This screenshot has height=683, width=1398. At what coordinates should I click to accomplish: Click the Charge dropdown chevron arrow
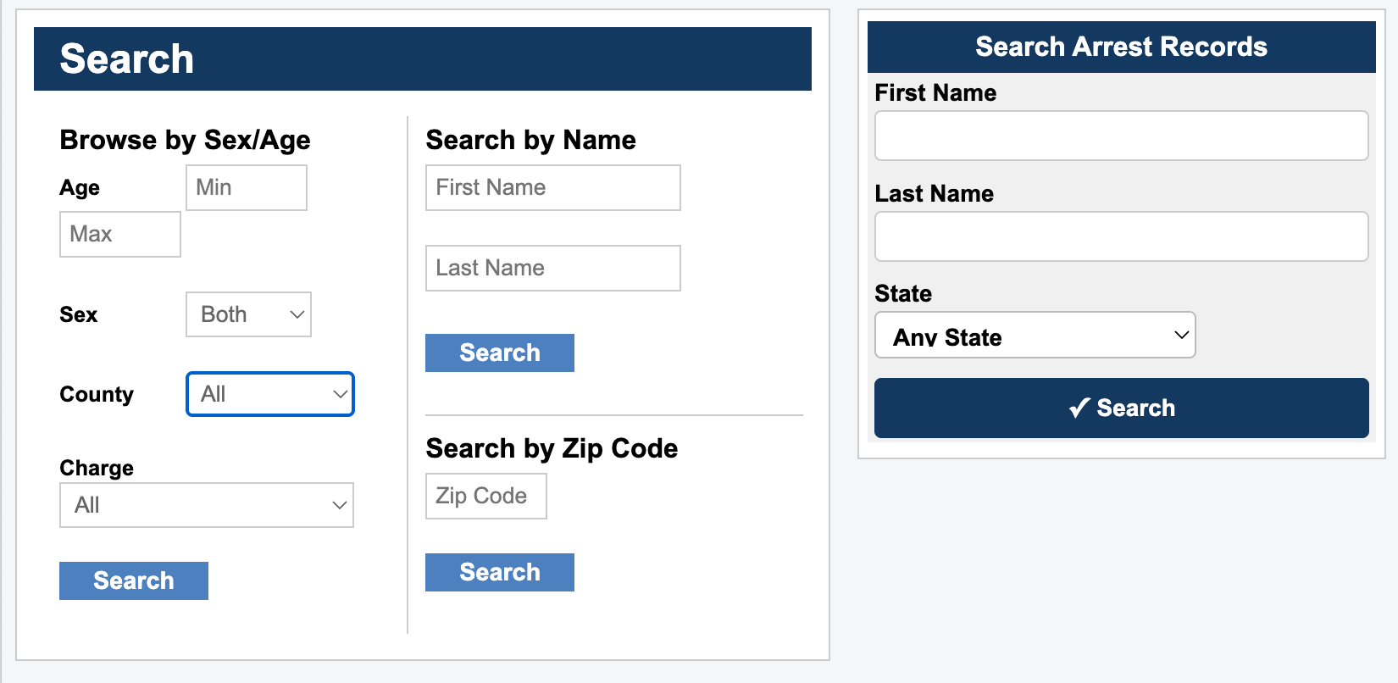pyautogui.click(x=340, y=505)
